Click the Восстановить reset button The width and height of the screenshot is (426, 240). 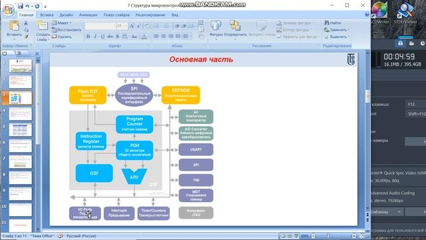tap(67, 29)
